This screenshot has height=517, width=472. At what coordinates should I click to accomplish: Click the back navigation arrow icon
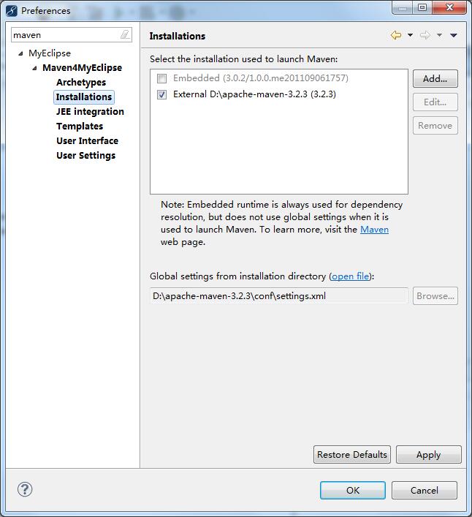click(x=395, y=35)
